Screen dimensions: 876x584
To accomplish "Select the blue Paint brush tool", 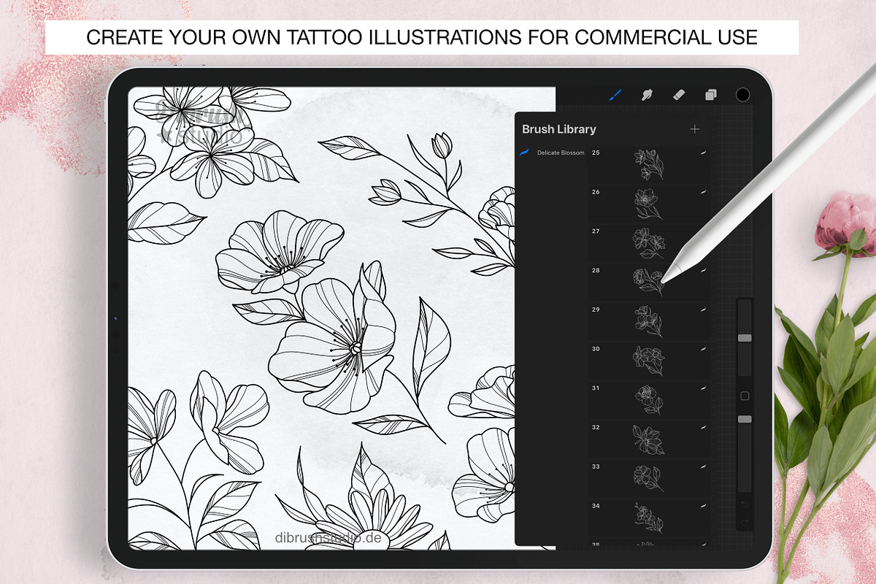I will (x=615, y=95).
